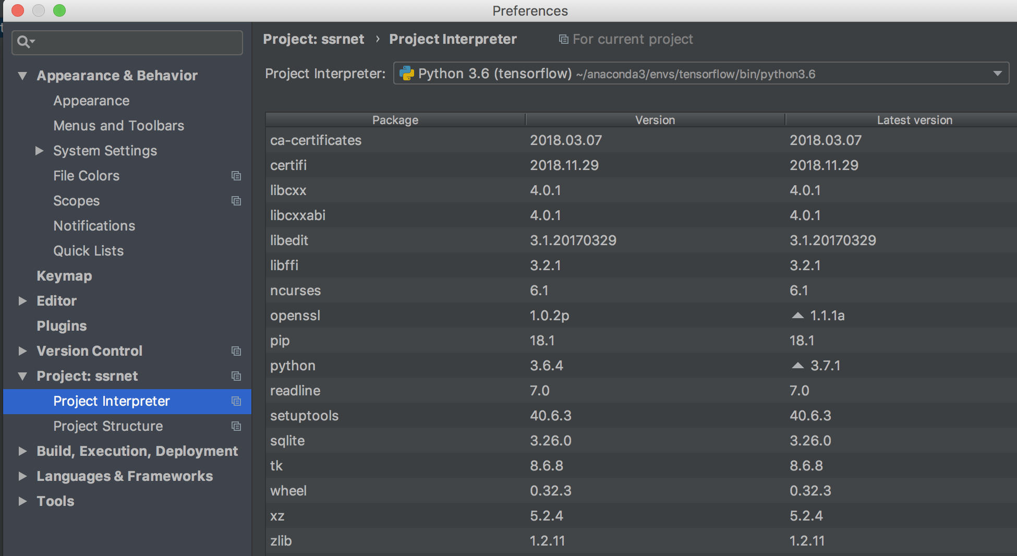Select the sqlite package row

[x=641, y=441]
